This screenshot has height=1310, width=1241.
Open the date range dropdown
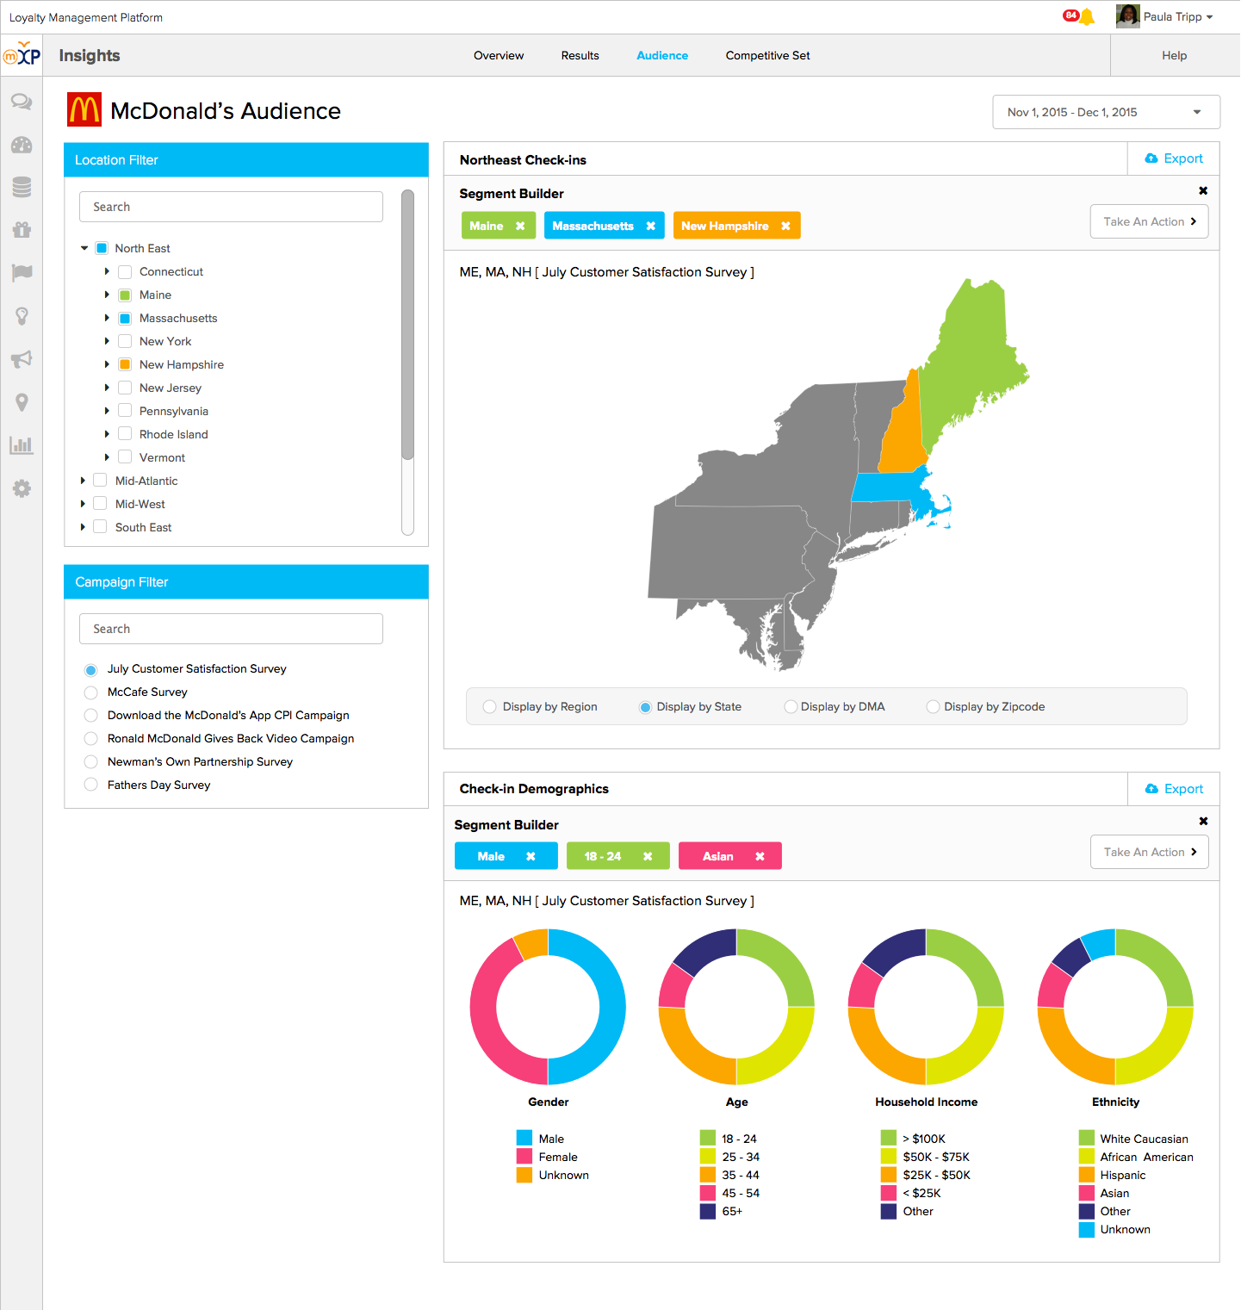tap(1106, 112)
